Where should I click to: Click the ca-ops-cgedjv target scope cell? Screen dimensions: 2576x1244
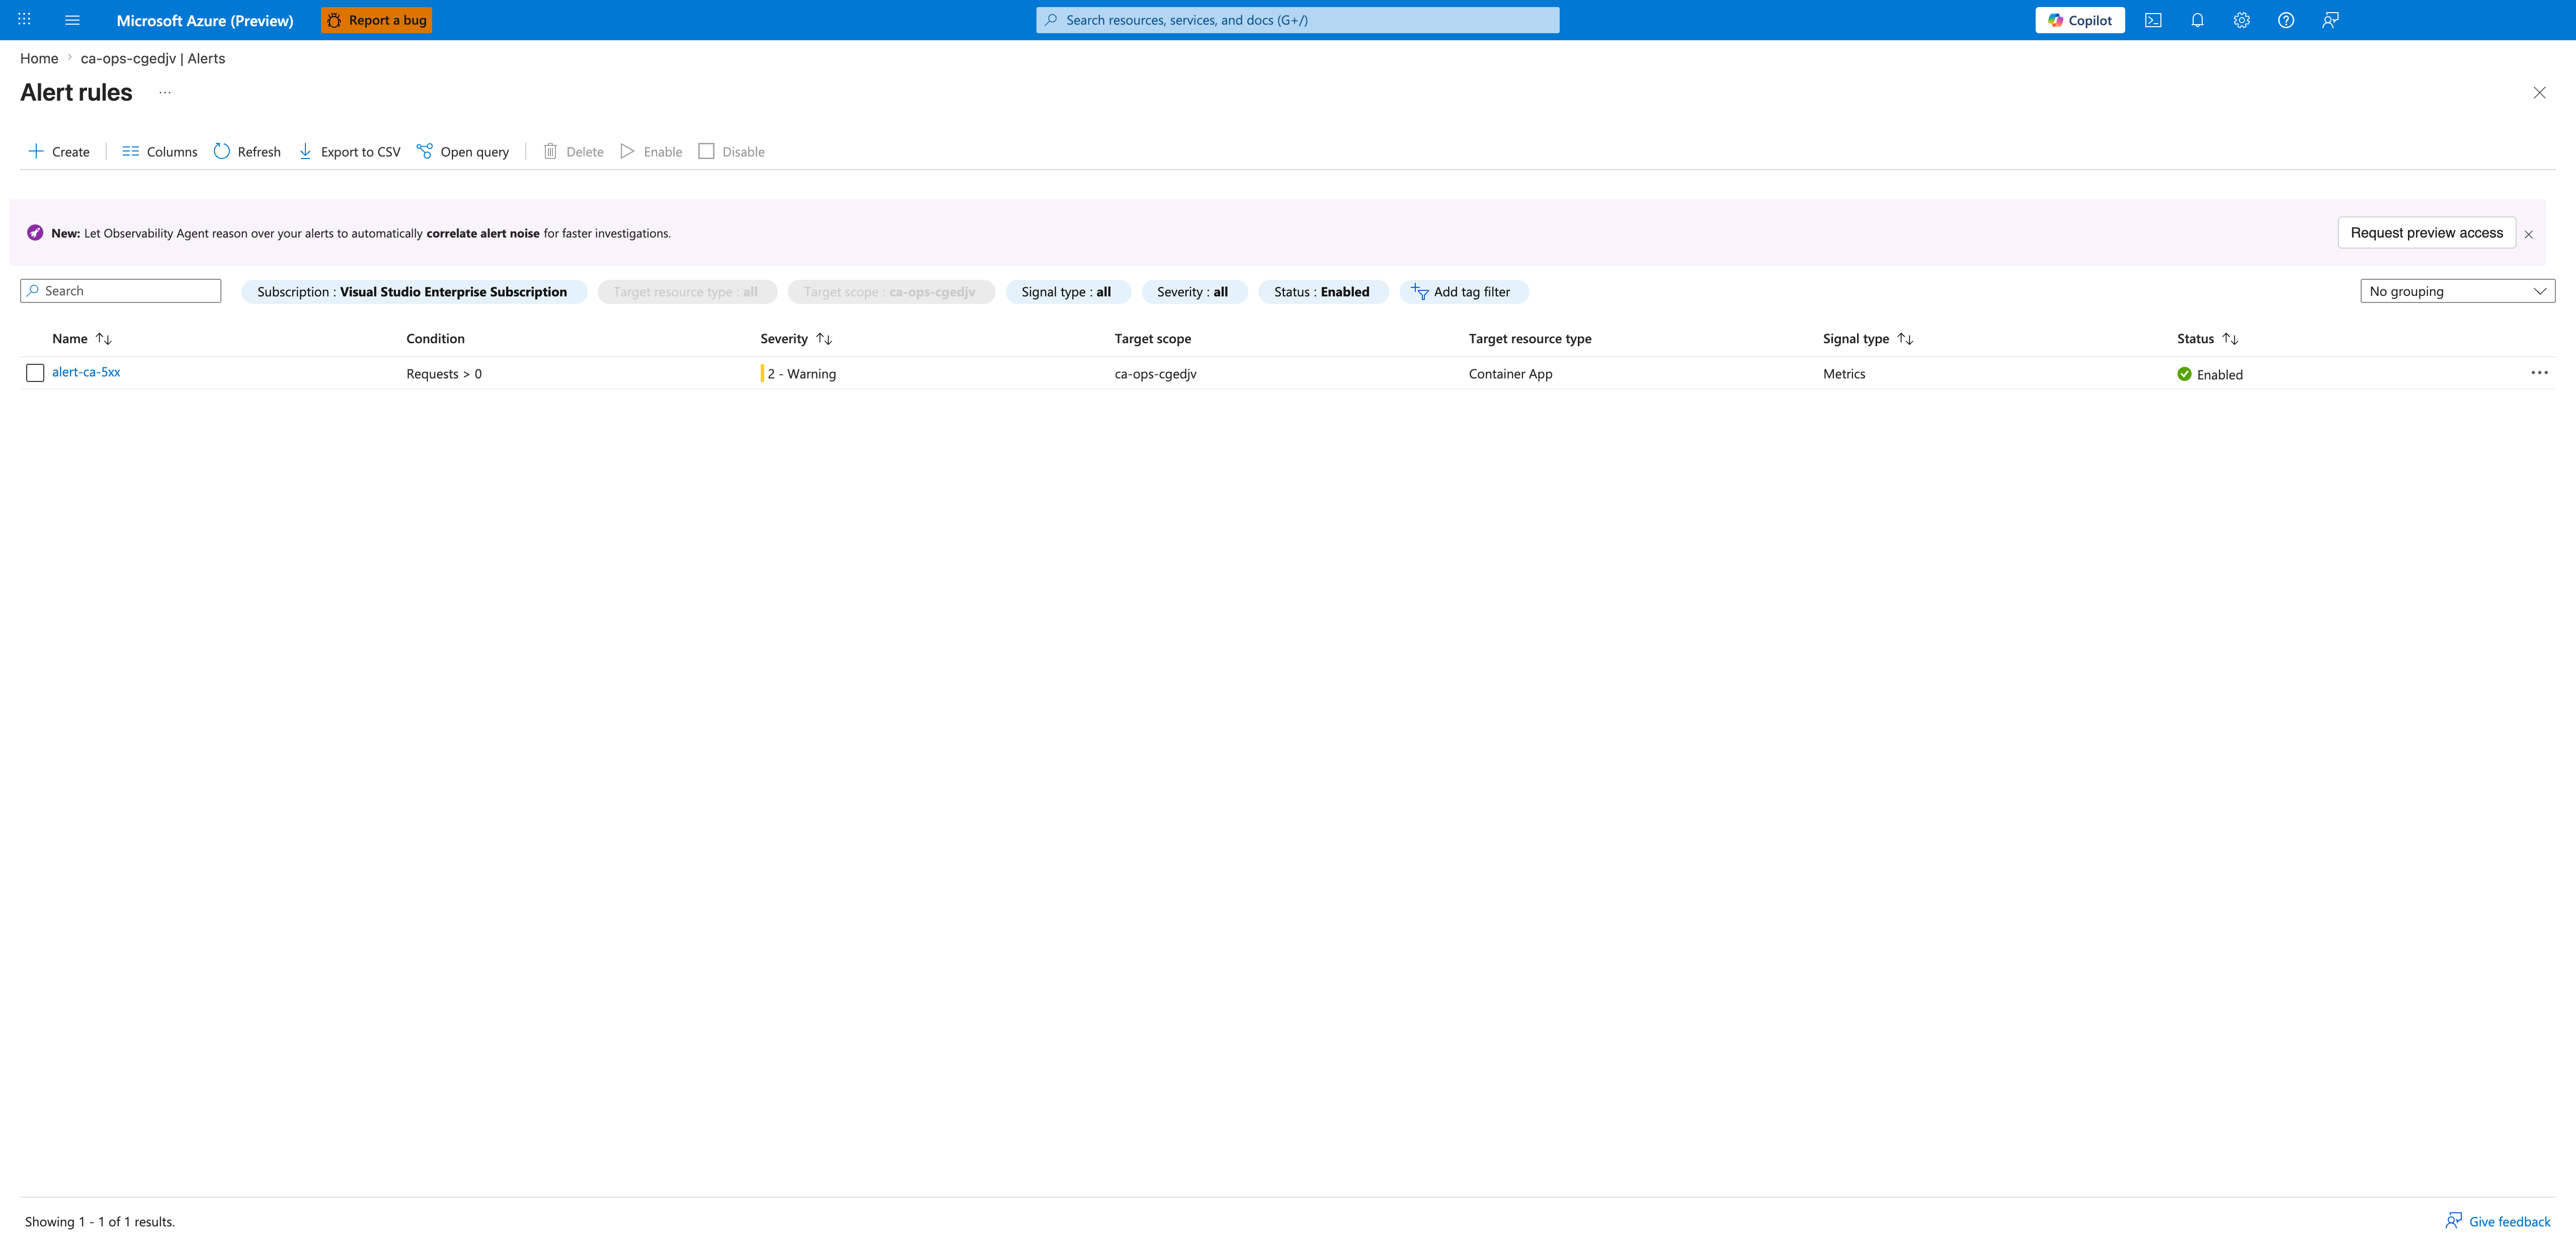[1155, 374]
